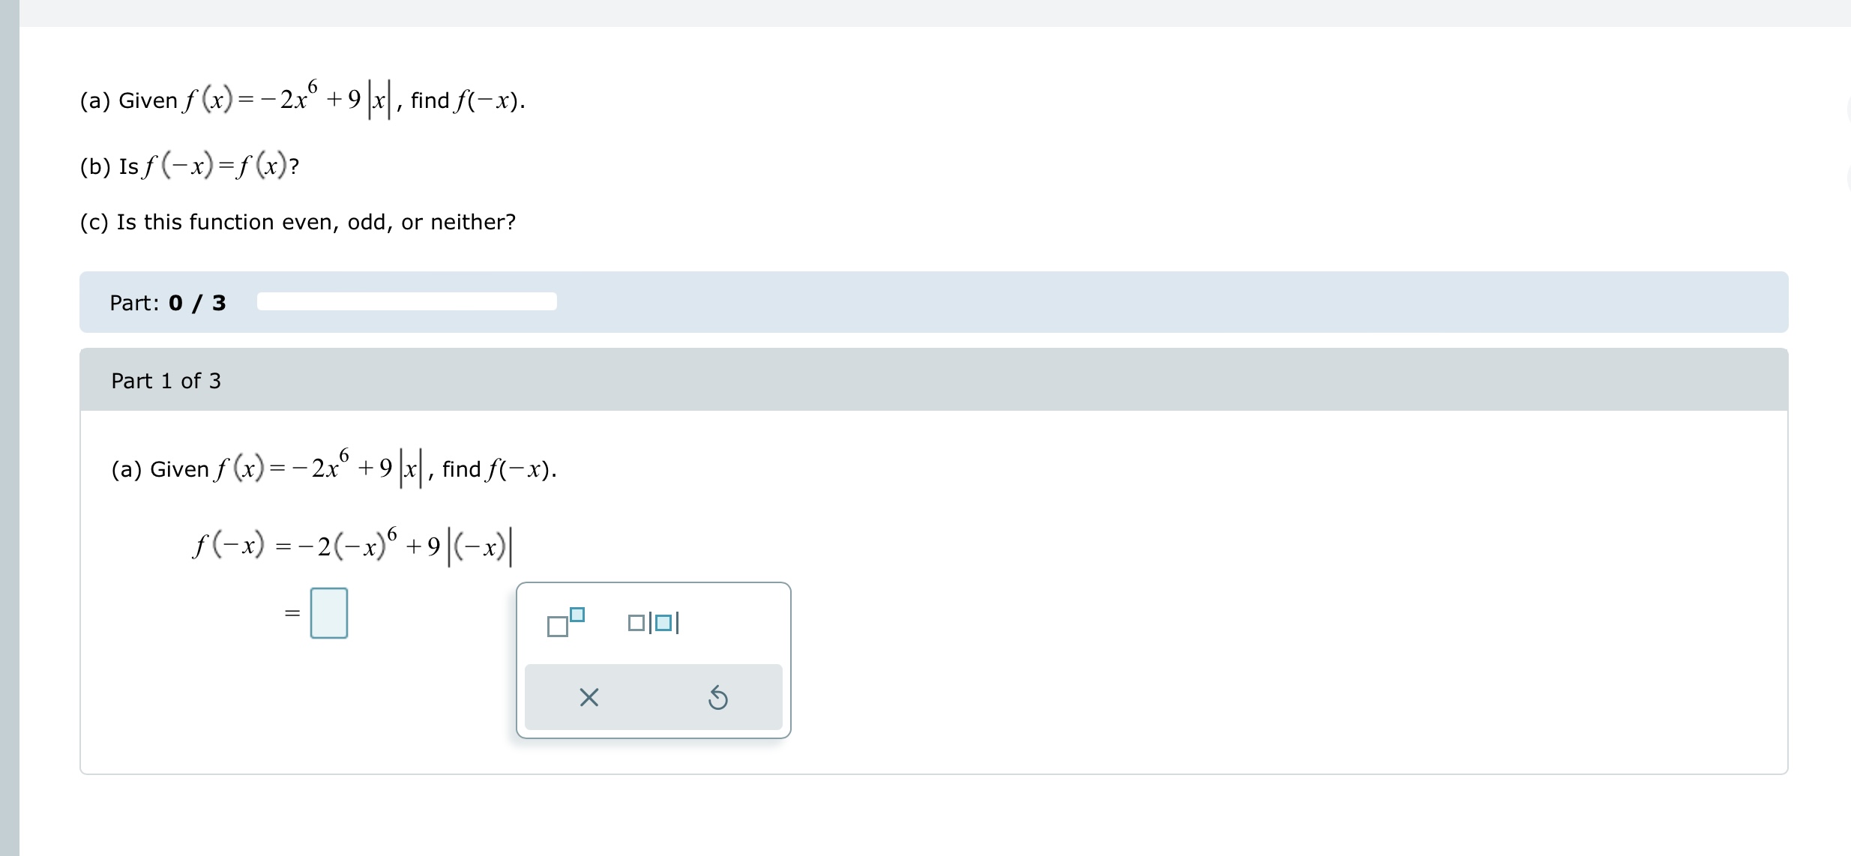Click the equals sign before the answer box
Screen dimensions: 1851x856
coord(292,613)
